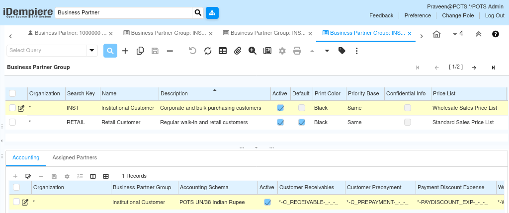Click the Accounting tab new record plus icon
The height and width of the screenshot is (213, 509).
(15, 176)
